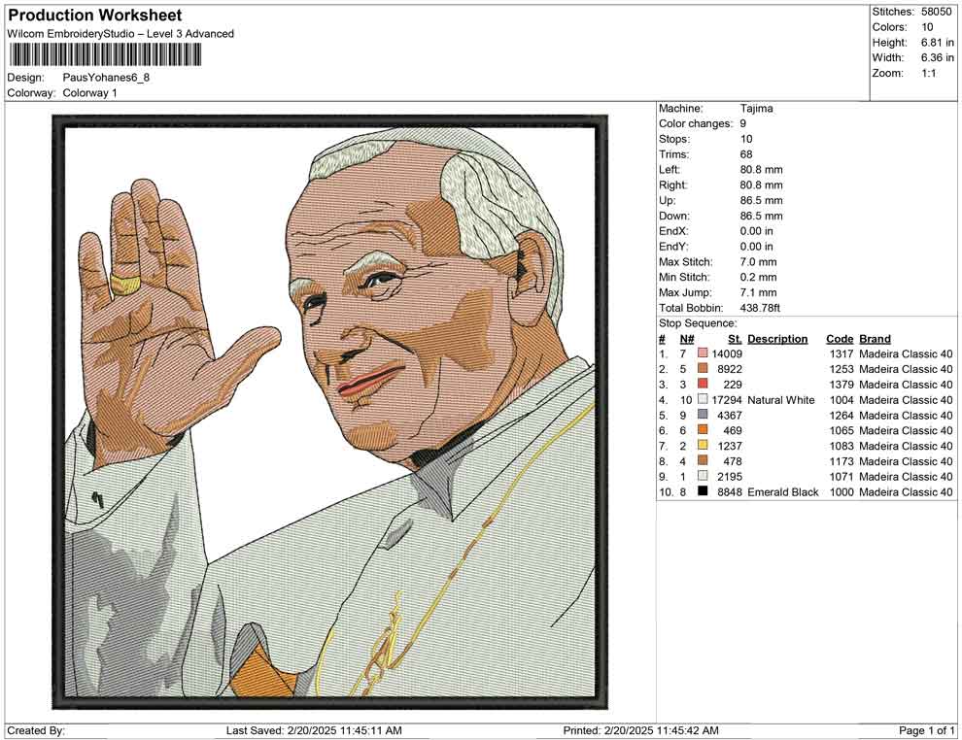962x740 pixels.
Task: Click thread code '1000' in the last row
Action: point(842,491)
